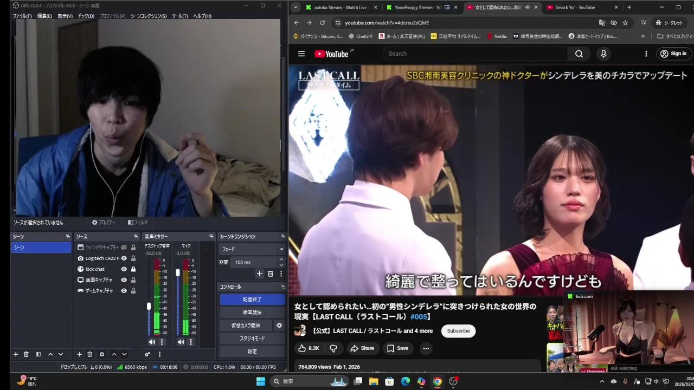Unlock the kick chat source lock
The width and height of the screenshot is (694, 390).
(133, 269)
